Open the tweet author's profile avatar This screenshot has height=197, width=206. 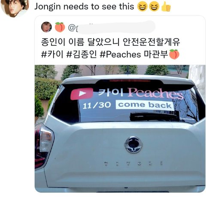[x=15, y=7]
